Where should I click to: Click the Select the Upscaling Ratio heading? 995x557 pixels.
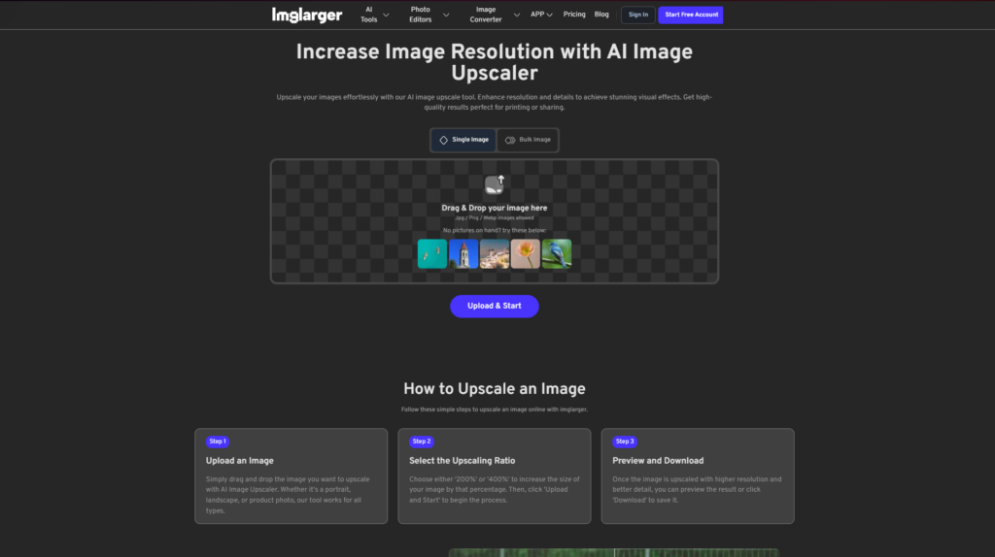point(462,461)
